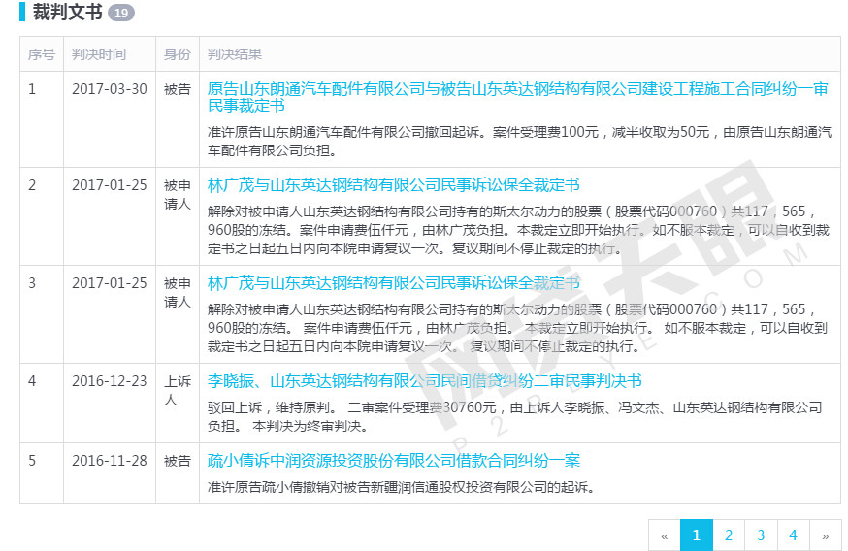Click the 准许原告山东朗通 撤回起诉 summary text

pos(519,141)
